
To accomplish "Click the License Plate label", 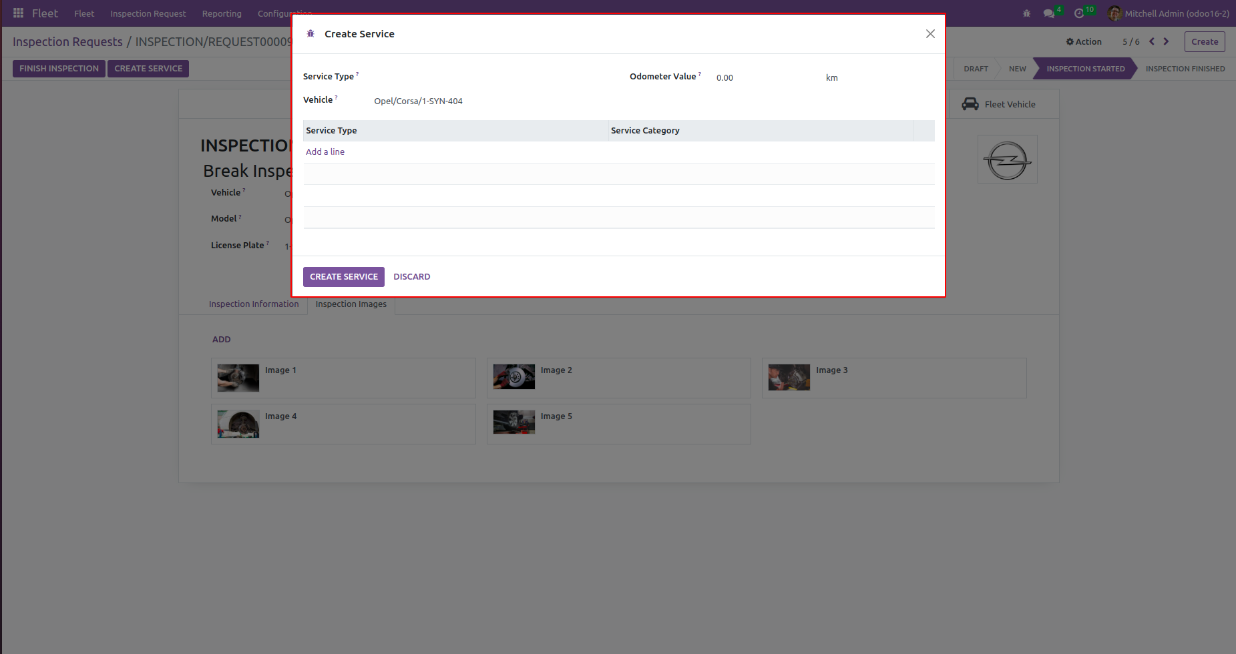I will pos(238,245).
